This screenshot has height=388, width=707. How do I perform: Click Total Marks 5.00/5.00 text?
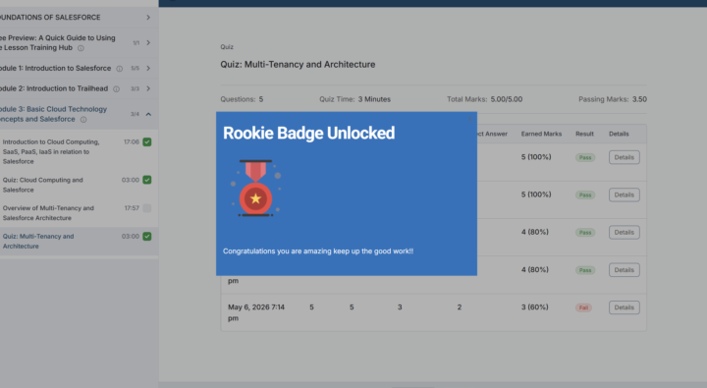485,99
